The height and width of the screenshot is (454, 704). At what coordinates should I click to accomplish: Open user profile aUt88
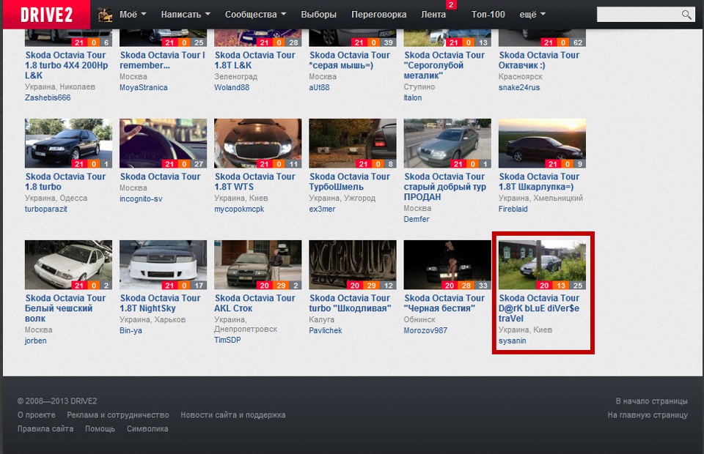319,87
